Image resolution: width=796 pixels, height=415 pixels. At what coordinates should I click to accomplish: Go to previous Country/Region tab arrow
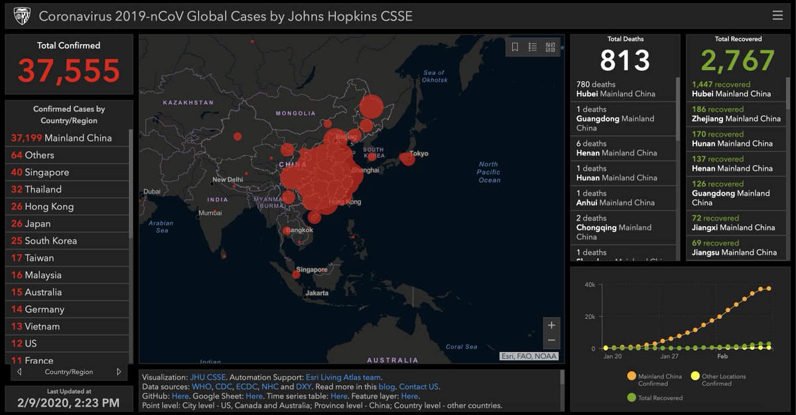(x=19, y=372)
